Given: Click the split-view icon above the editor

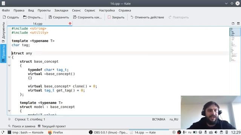Looking at the screenshot, I should point(238,23).
